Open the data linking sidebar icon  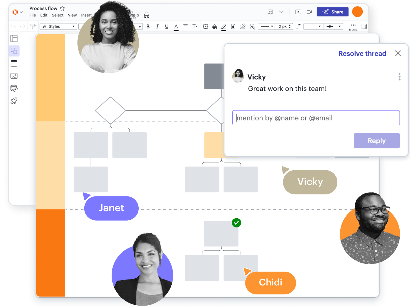pos(14,88)
